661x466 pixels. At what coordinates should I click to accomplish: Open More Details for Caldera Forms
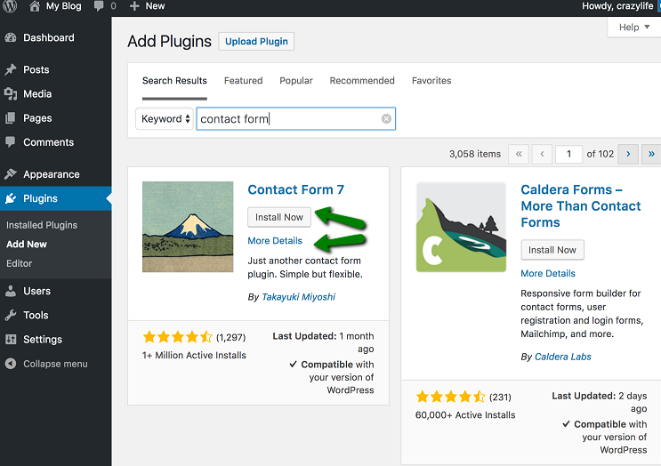548,273
